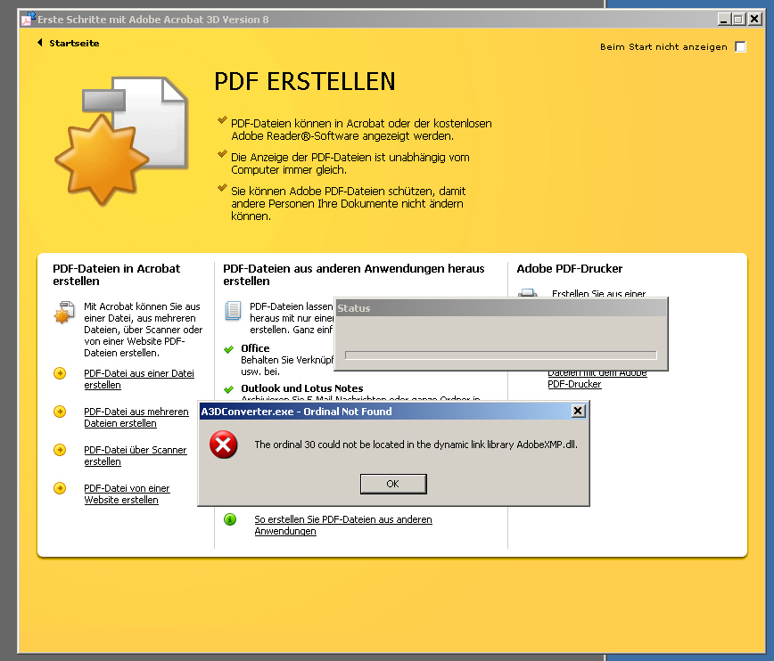Maximize the Erste Schritte window
774x661 pixels.
pyautogui.click(x=738, y=20)
